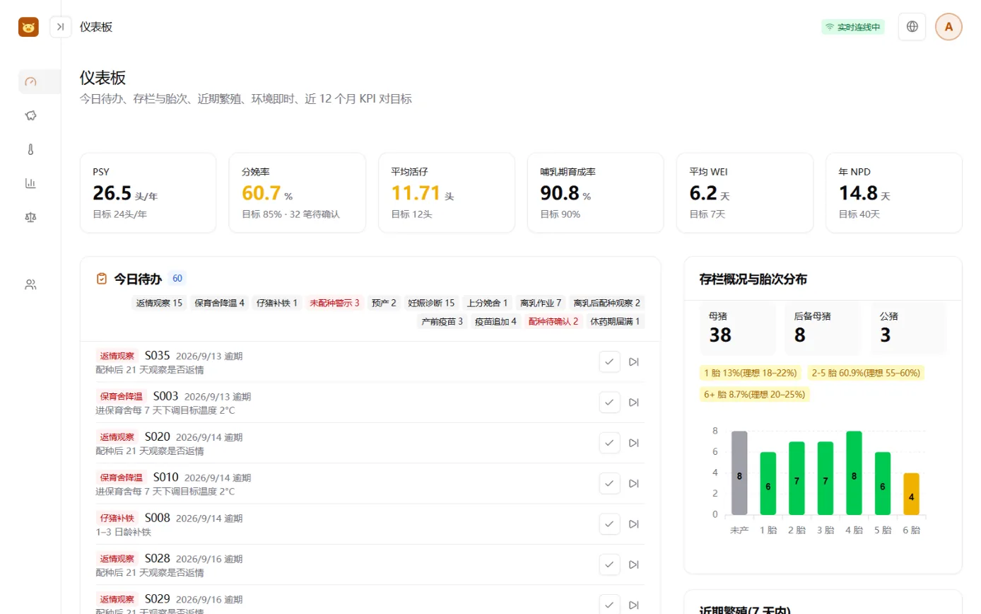Screen dimensions: 981x614
Task: Open the PSY KPI card
Action: click(148, 192)
